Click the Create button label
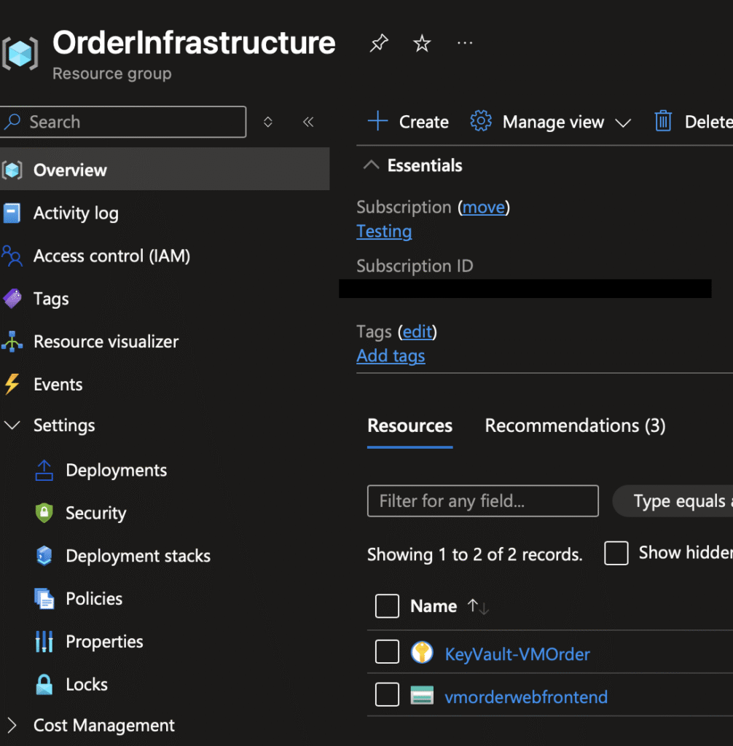The width and height of the screenshot is (733, 746). click(423, 122)
